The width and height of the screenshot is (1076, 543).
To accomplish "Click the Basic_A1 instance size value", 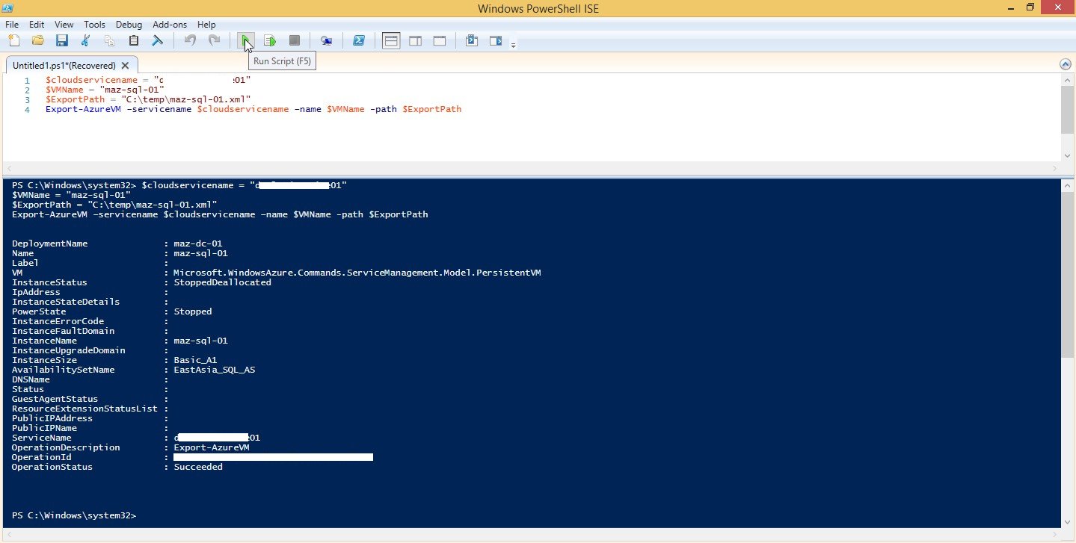I will pyautogui.click(x=195, y=360).
